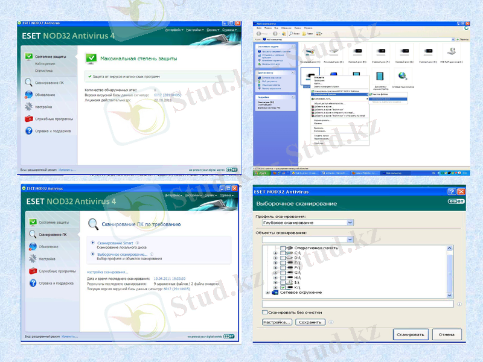Click the scrollbar down arrow in objects list
The height and width of the screenshot is (362, 483).
pos(449,296)
